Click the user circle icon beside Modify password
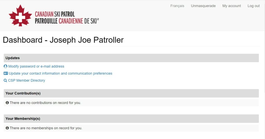Screen dimensions: 265x139 click(5, 66)
